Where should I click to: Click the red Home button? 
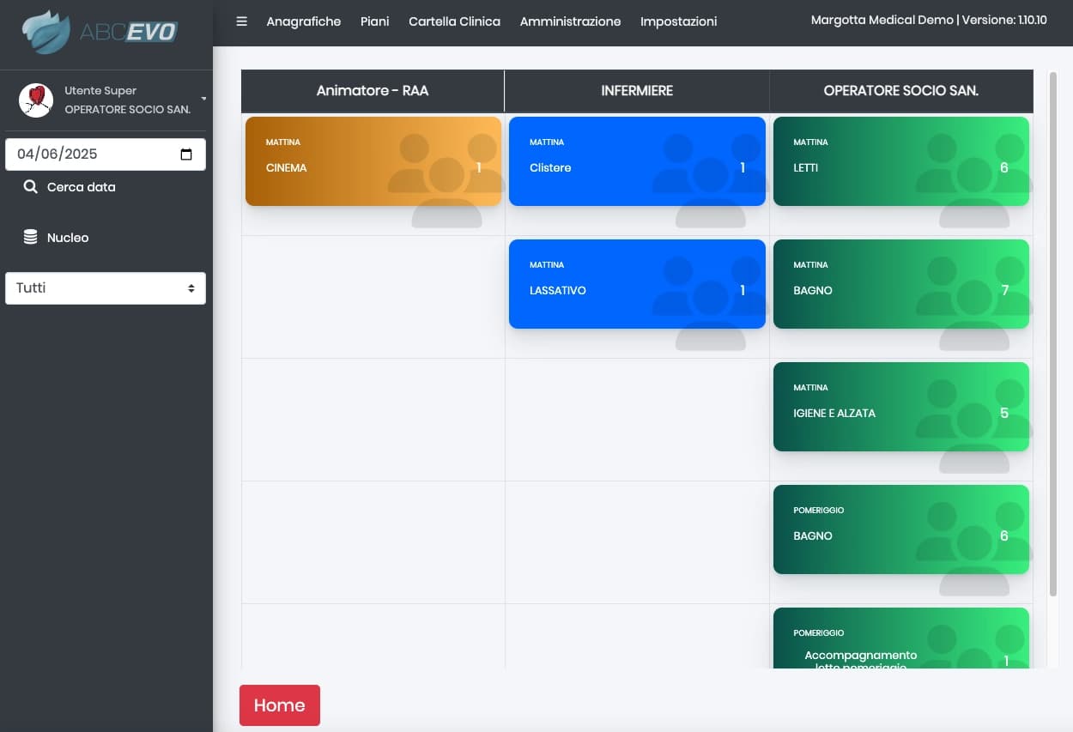279,705
